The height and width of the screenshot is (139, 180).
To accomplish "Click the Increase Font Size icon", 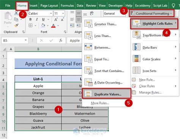I will click(56, 20).
